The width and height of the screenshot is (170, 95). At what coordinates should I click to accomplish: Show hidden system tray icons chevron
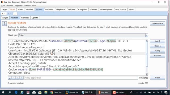(137, 92)
